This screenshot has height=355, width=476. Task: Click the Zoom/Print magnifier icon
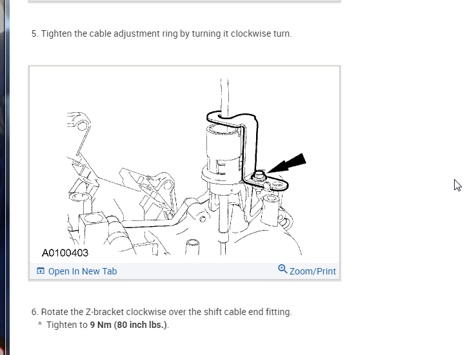(283, 269)
